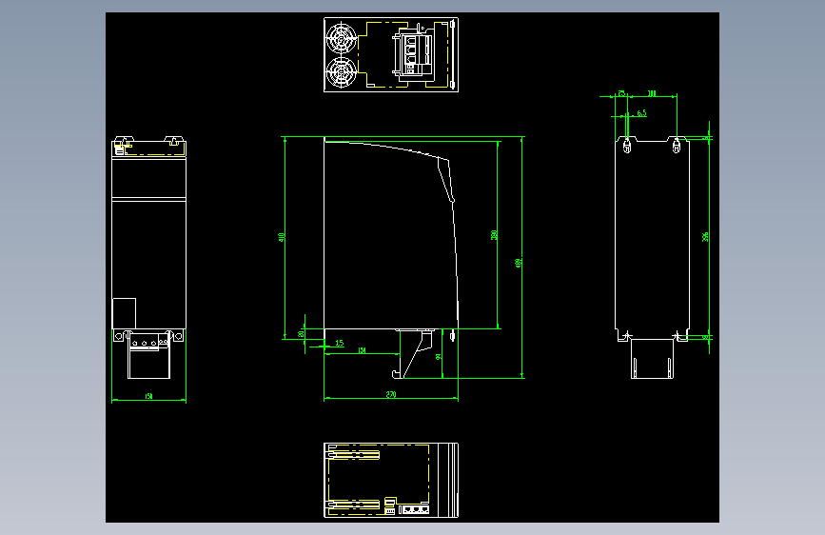Click the angled bracket below the side view
This screenshot has width=825, height=535.
coord(415,353)
